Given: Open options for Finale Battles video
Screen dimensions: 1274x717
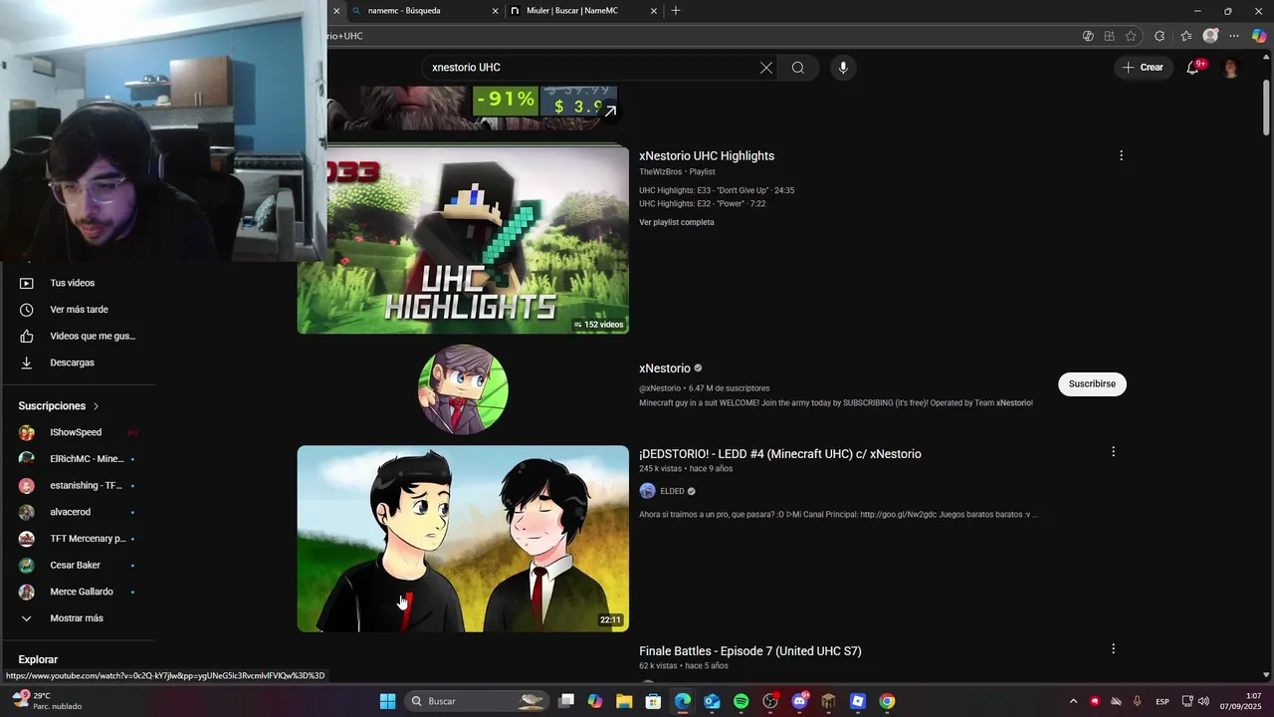Looking at the screenshot, I should click(x=1113, y=649).
